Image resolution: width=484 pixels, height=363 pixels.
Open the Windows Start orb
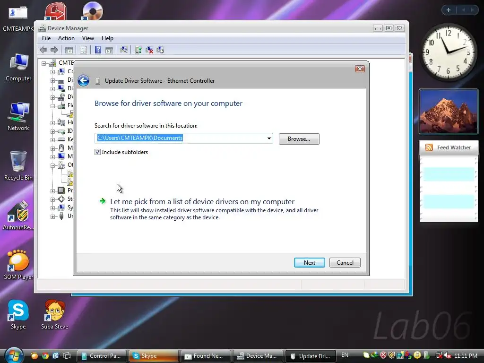pyautogui.click(x=14, y=355)
